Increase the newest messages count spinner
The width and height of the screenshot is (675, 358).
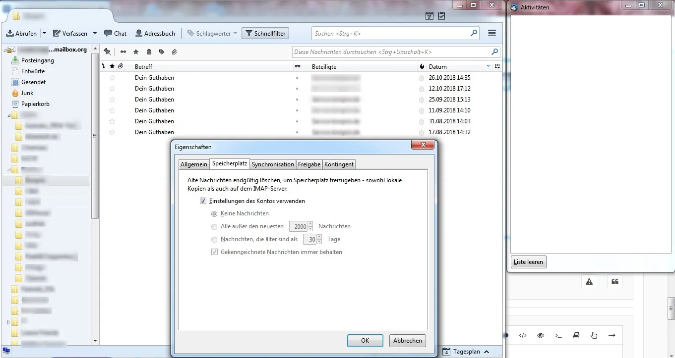coord(310,224)
